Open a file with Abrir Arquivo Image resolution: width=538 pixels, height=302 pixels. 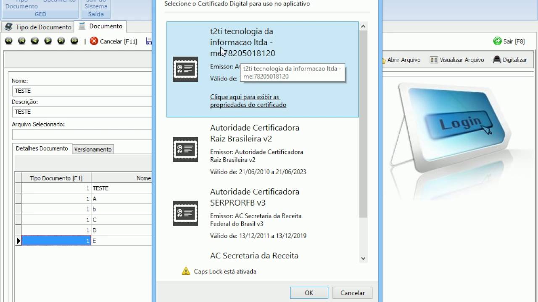[401, 60]
